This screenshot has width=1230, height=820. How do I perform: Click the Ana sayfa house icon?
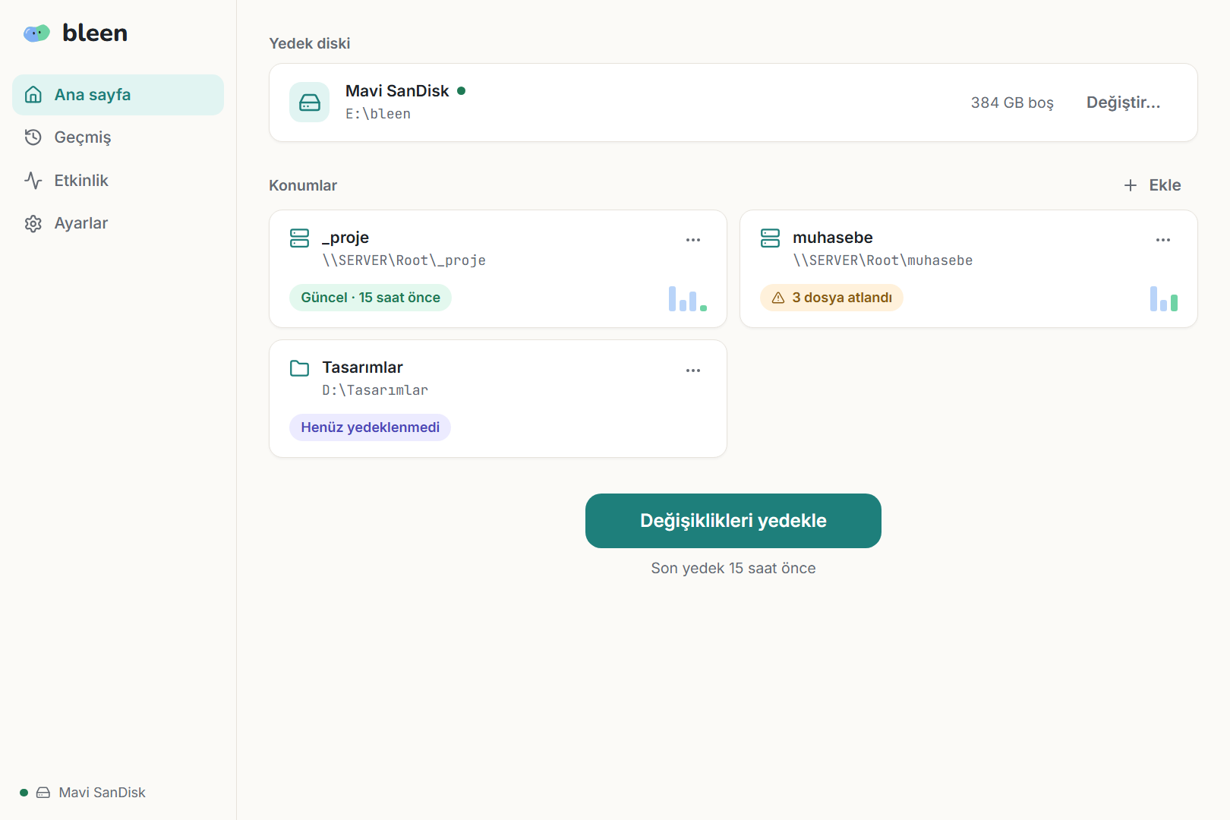point(33,95)
